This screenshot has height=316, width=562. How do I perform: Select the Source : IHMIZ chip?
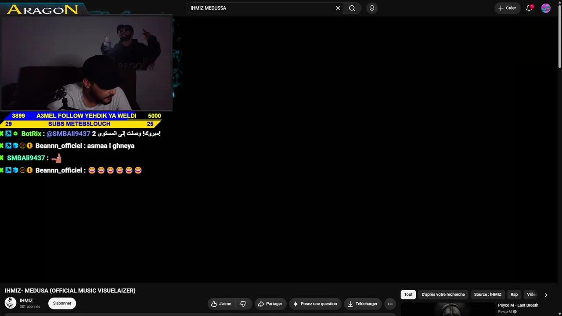487,294
